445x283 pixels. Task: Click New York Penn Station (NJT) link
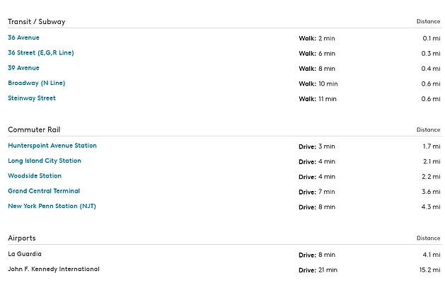click(52, 207)
